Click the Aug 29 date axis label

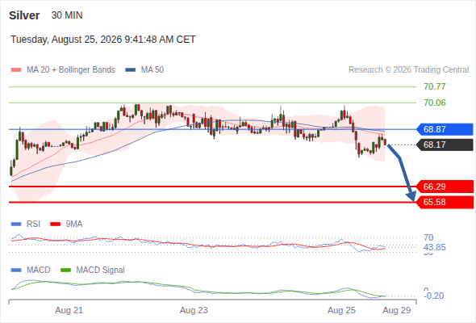(x=397, y=311)
